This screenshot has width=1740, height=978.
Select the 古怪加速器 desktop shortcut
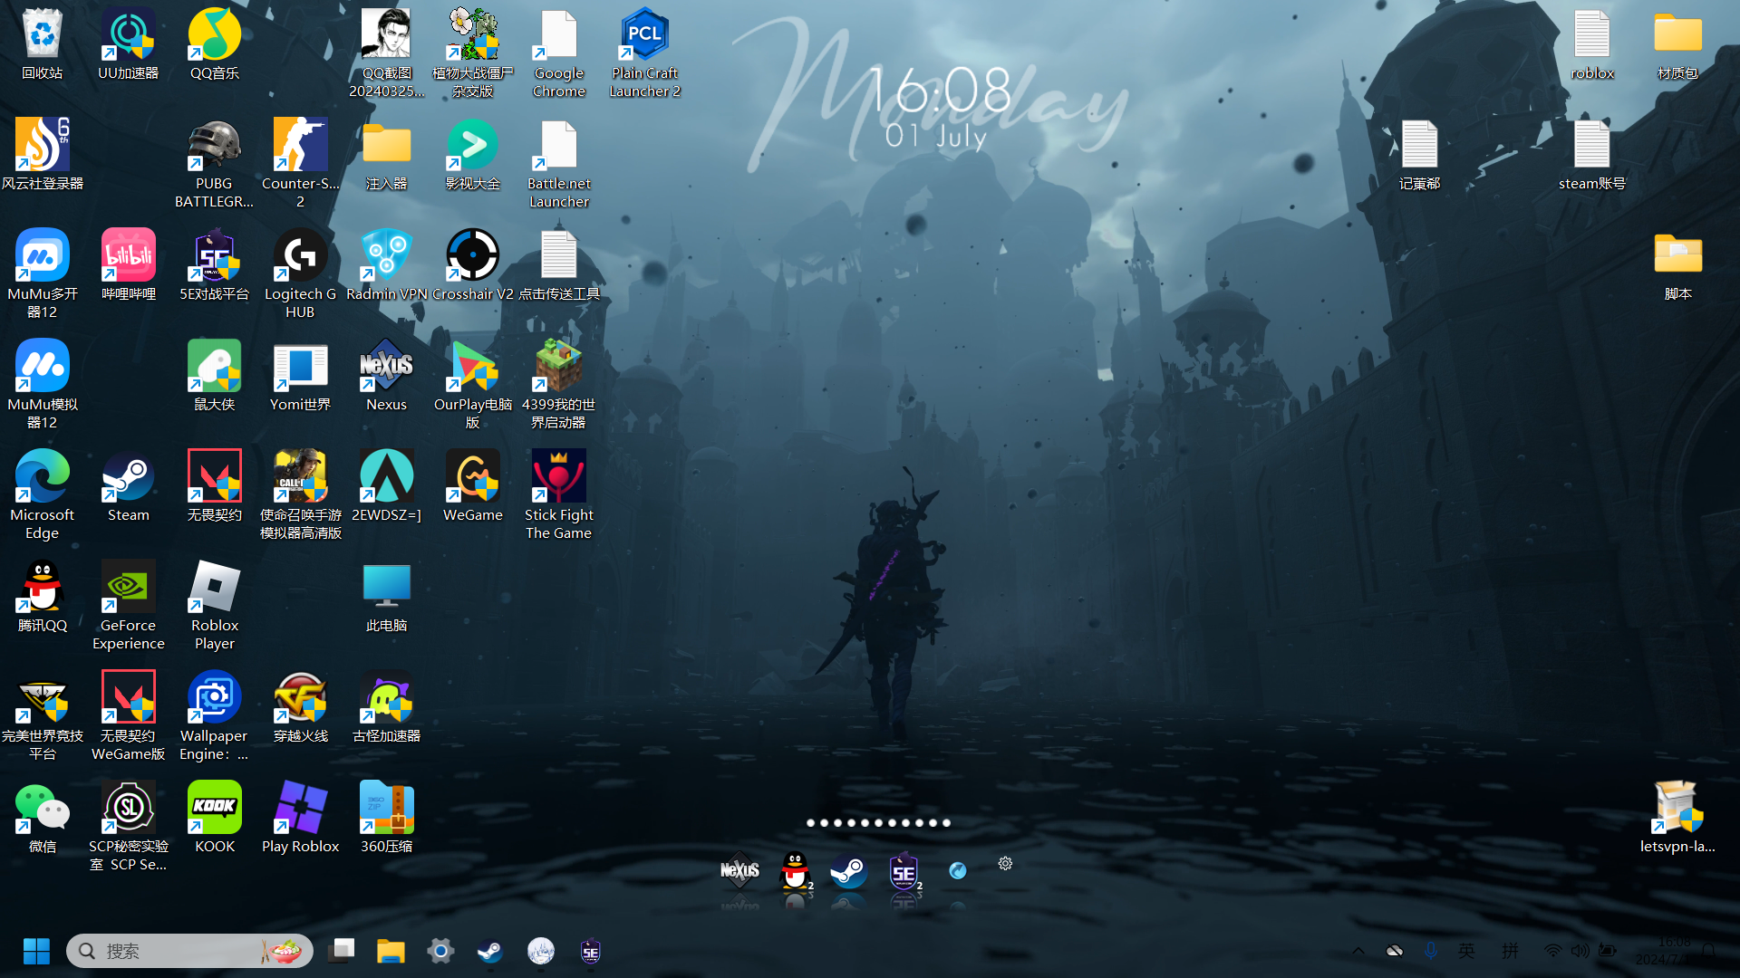(x=387, y=706)
